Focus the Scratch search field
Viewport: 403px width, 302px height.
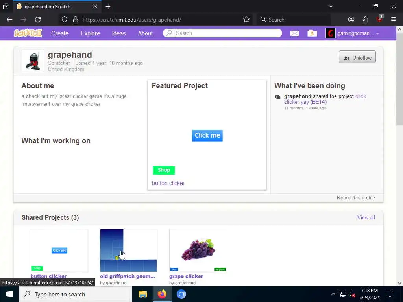point(228,33)
